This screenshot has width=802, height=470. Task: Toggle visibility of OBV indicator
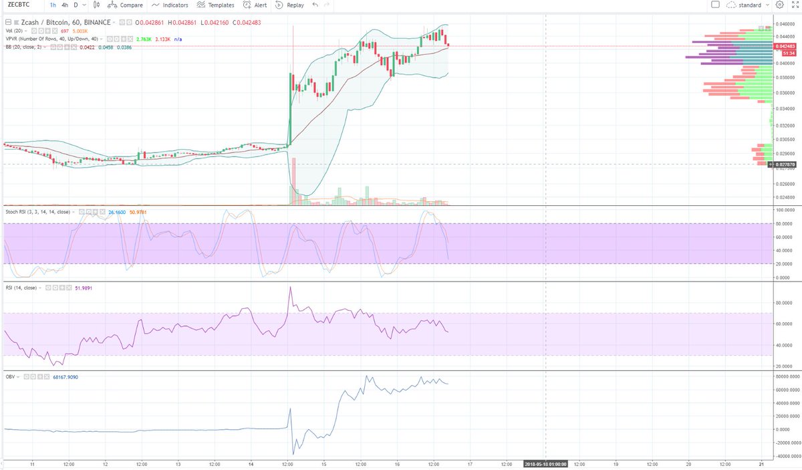coord(27,377)
